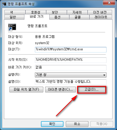This screenshot has width=117, height=130.
Task: Confirm with the 확인 button
Action: click(x=52, y=124)
